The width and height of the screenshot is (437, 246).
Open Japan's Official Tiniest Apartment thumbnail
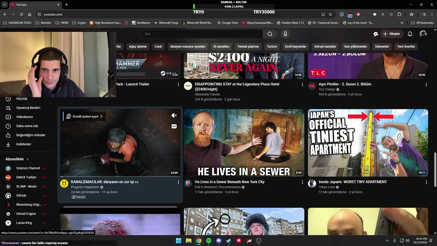368,143
